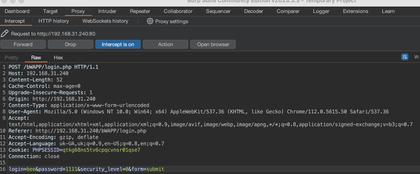Forward the intercepted request
The width and height of the screenshot is (420, 174).
pyautogui.click(x=23, y=44)
